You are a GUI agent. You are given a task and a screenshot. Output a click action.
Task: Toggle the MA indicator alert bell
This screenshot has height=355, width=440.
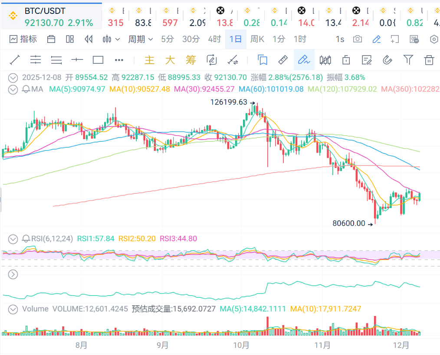(26, 90)
